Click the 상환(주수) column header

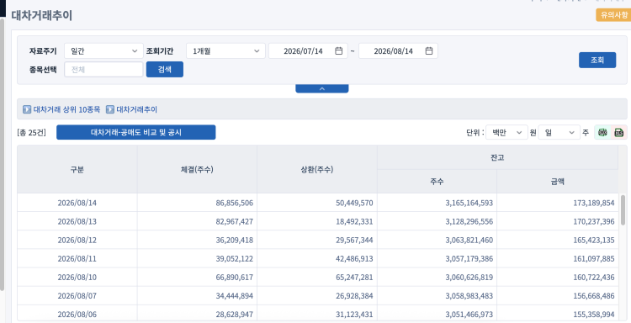click(317, 169)
